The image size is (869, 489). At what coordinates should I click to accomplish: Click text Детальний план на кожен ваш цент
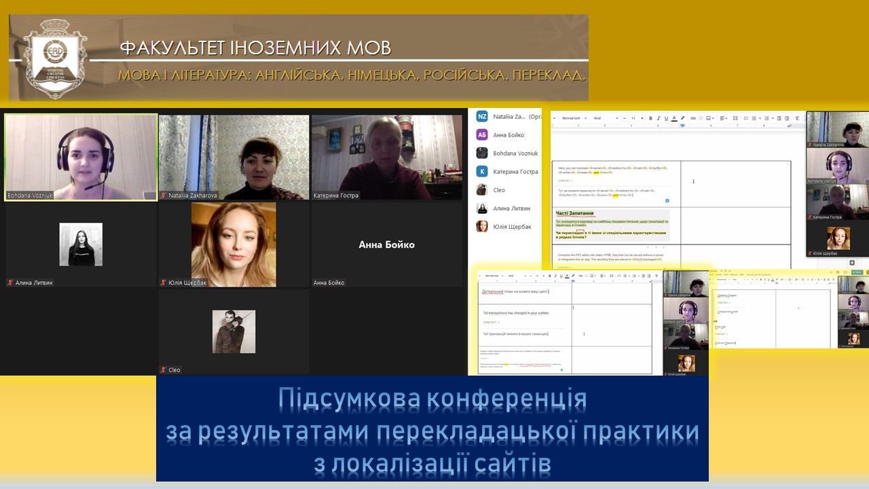pyautogui.click(x=515, y=291)
